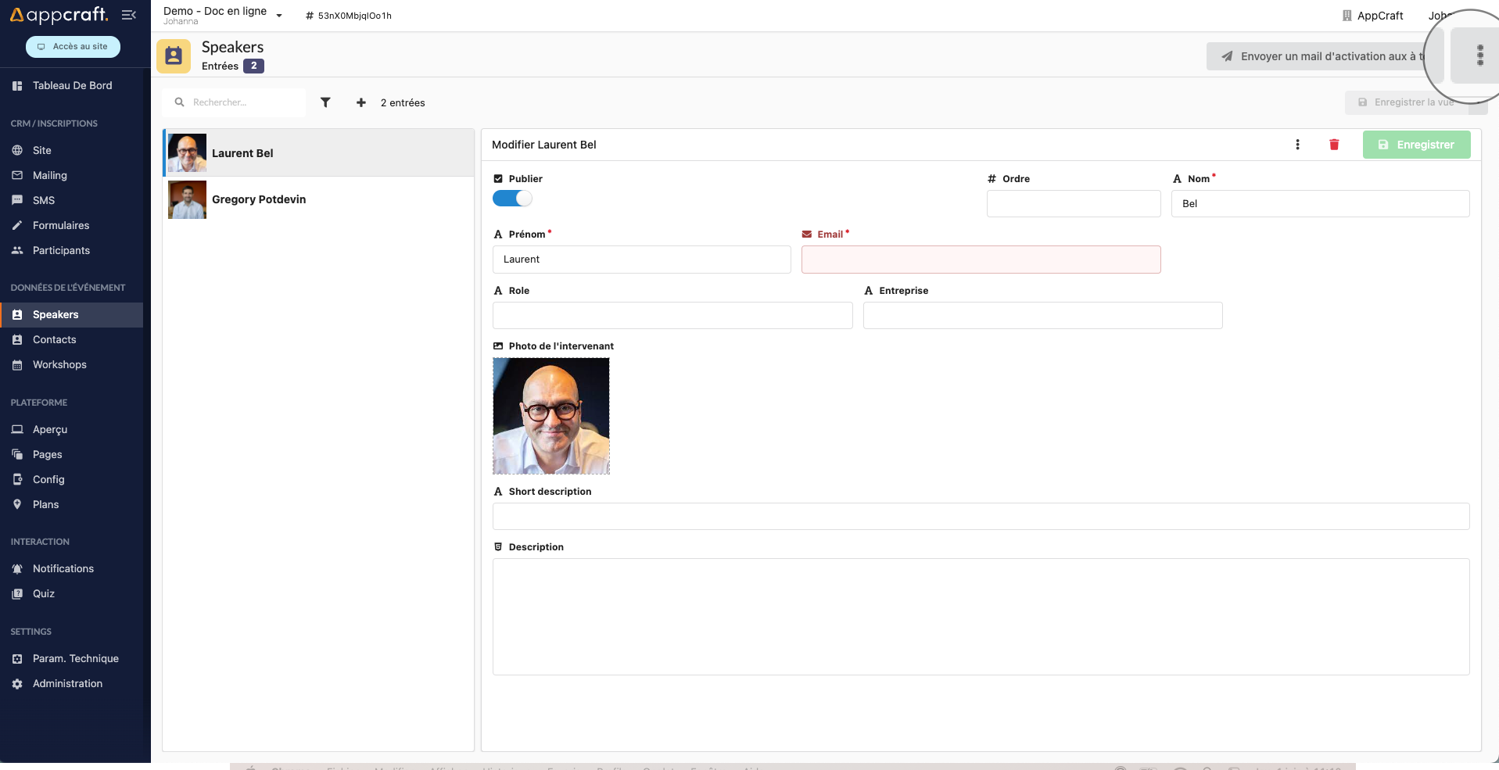
Task: Select Gregory Potdevin in the list
Action: tap(259, 199)
